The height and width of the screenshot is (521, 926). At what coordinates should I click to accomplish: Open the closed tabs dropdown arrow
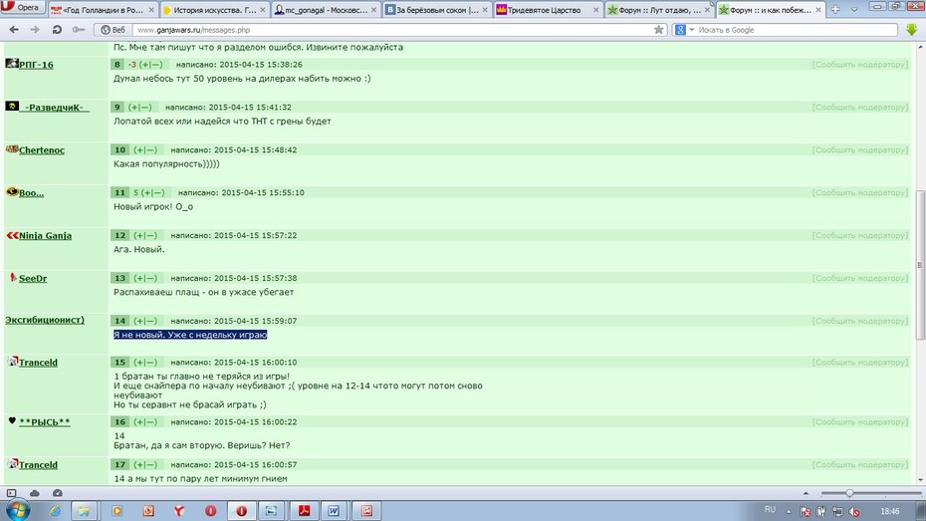(x=854, y=9)
